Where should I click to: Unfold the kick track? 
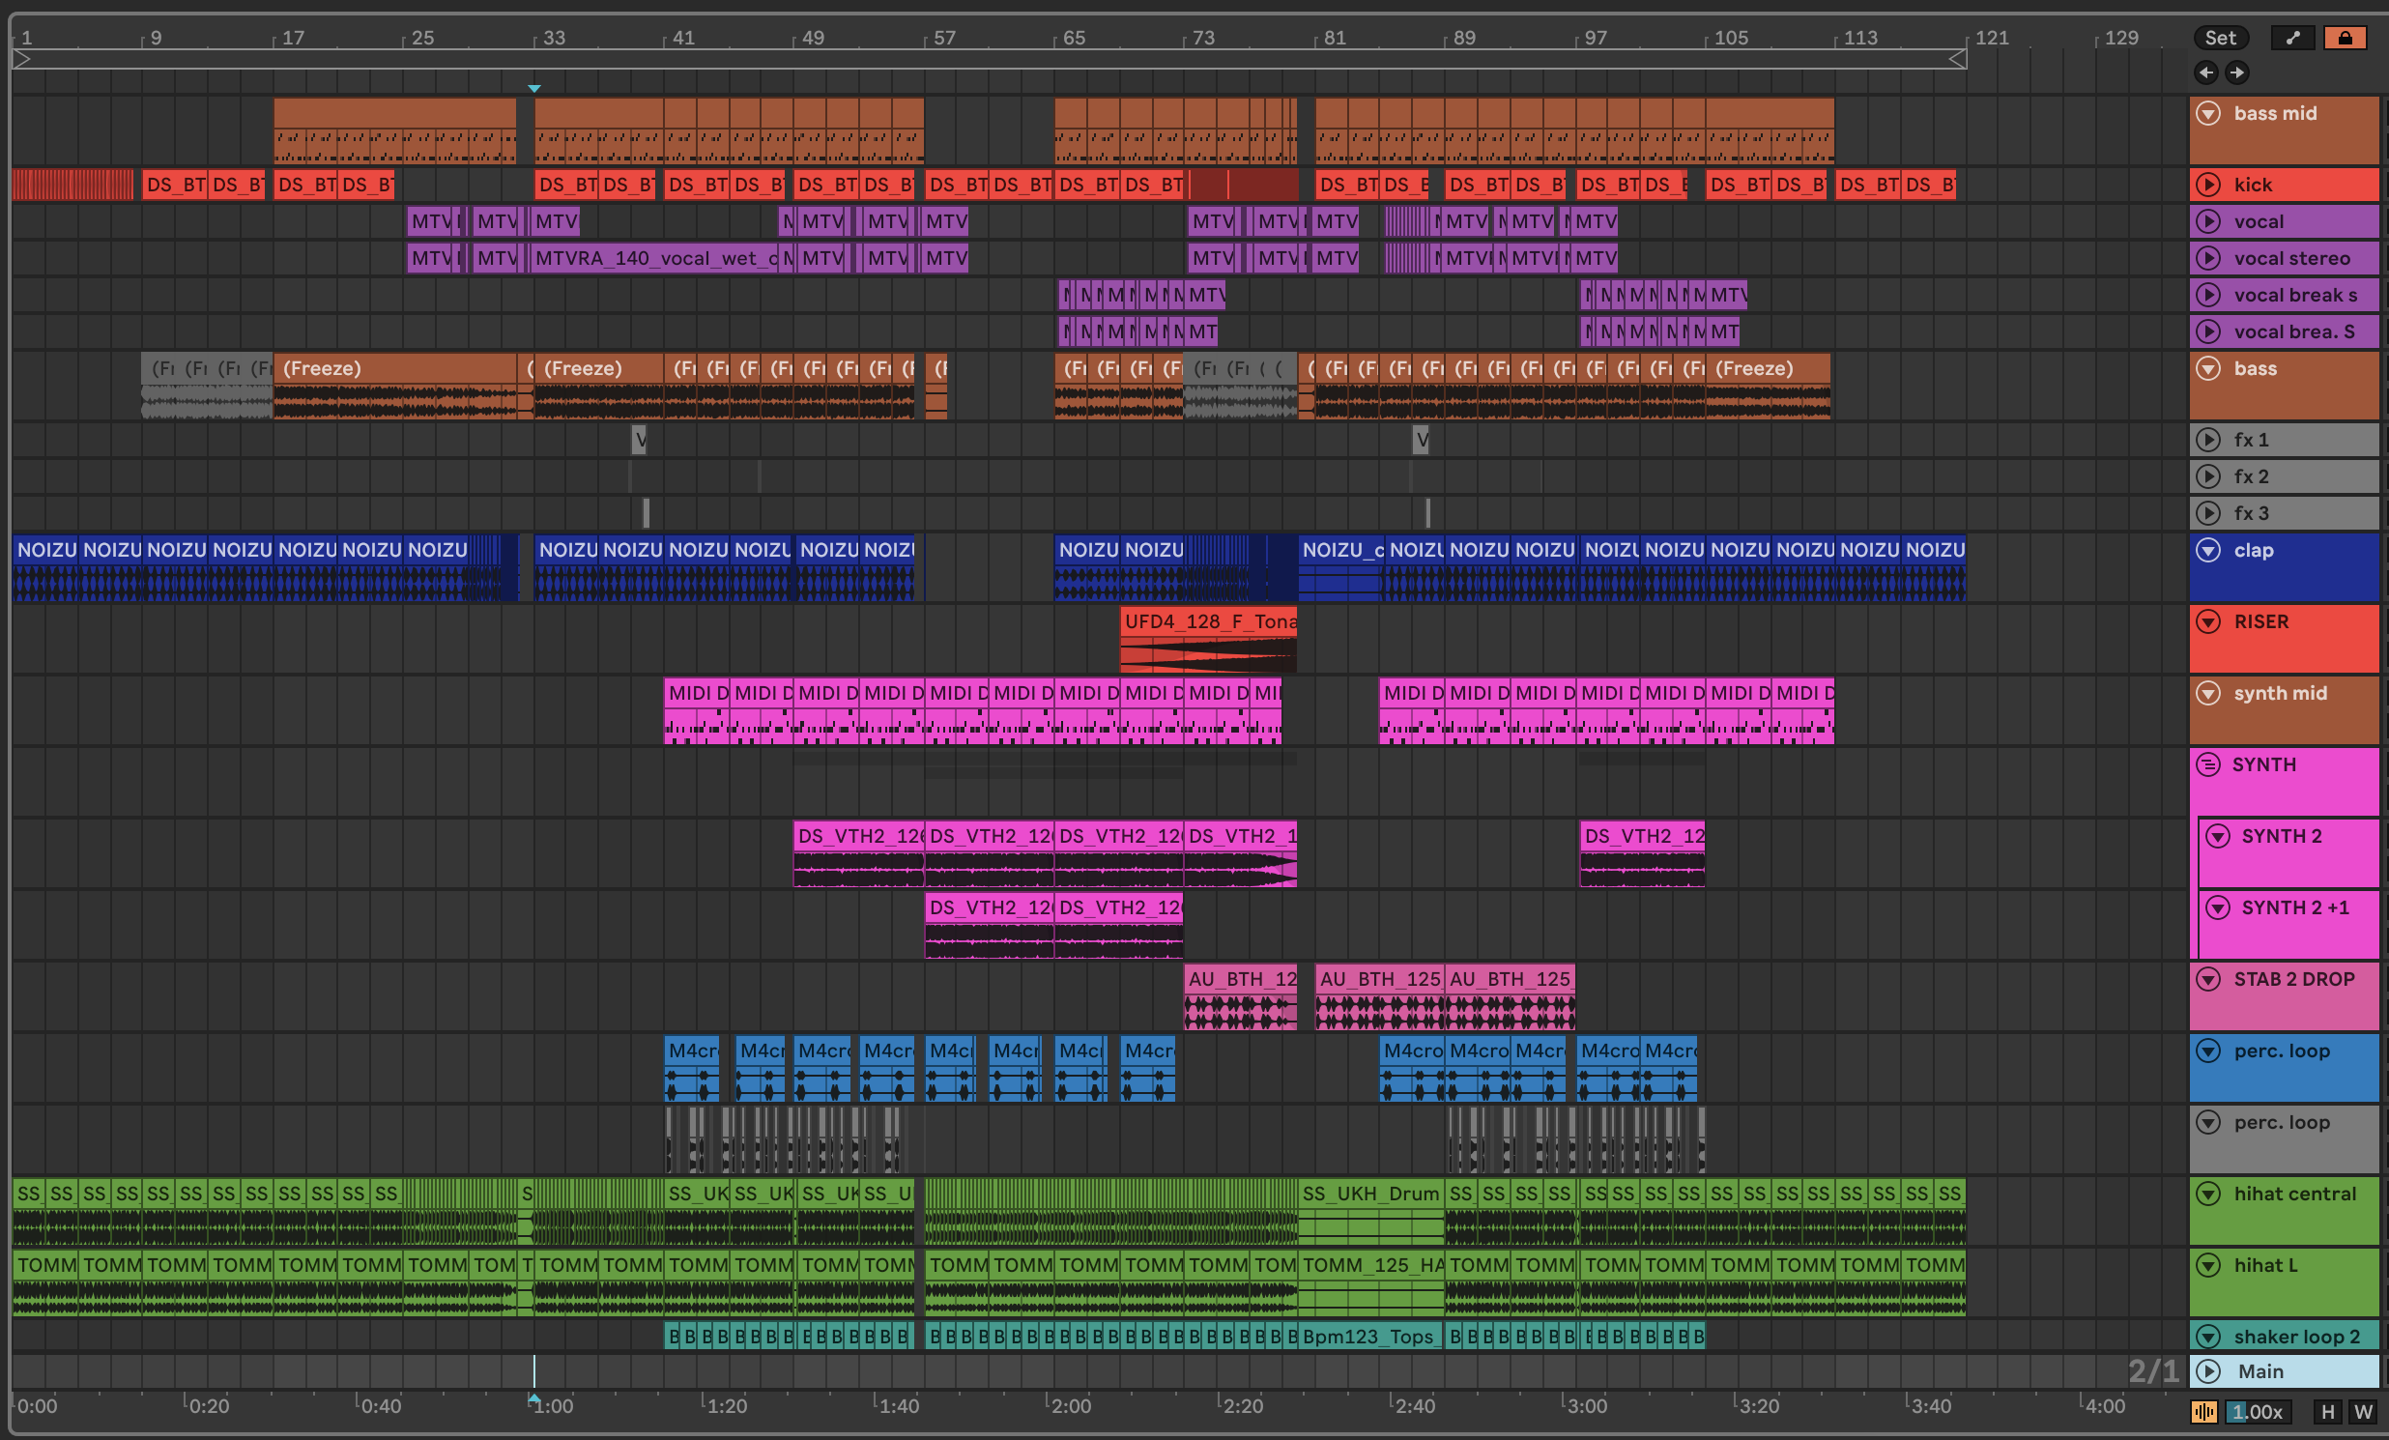coord(2207,185)
